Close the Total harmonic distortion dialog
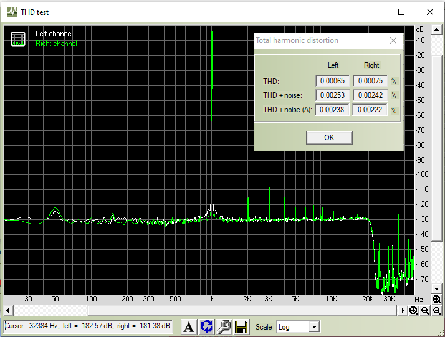Image resolution: width=445 pixels, height=337 pixels. (x=393, y=40)
